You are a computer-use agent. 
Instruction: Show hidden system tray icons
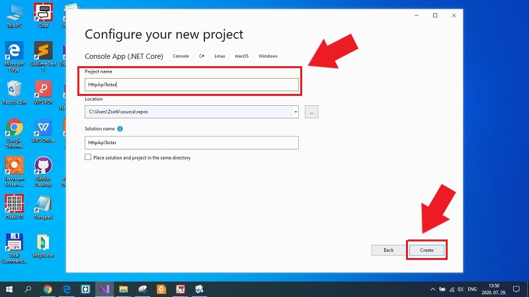(432, 289)
